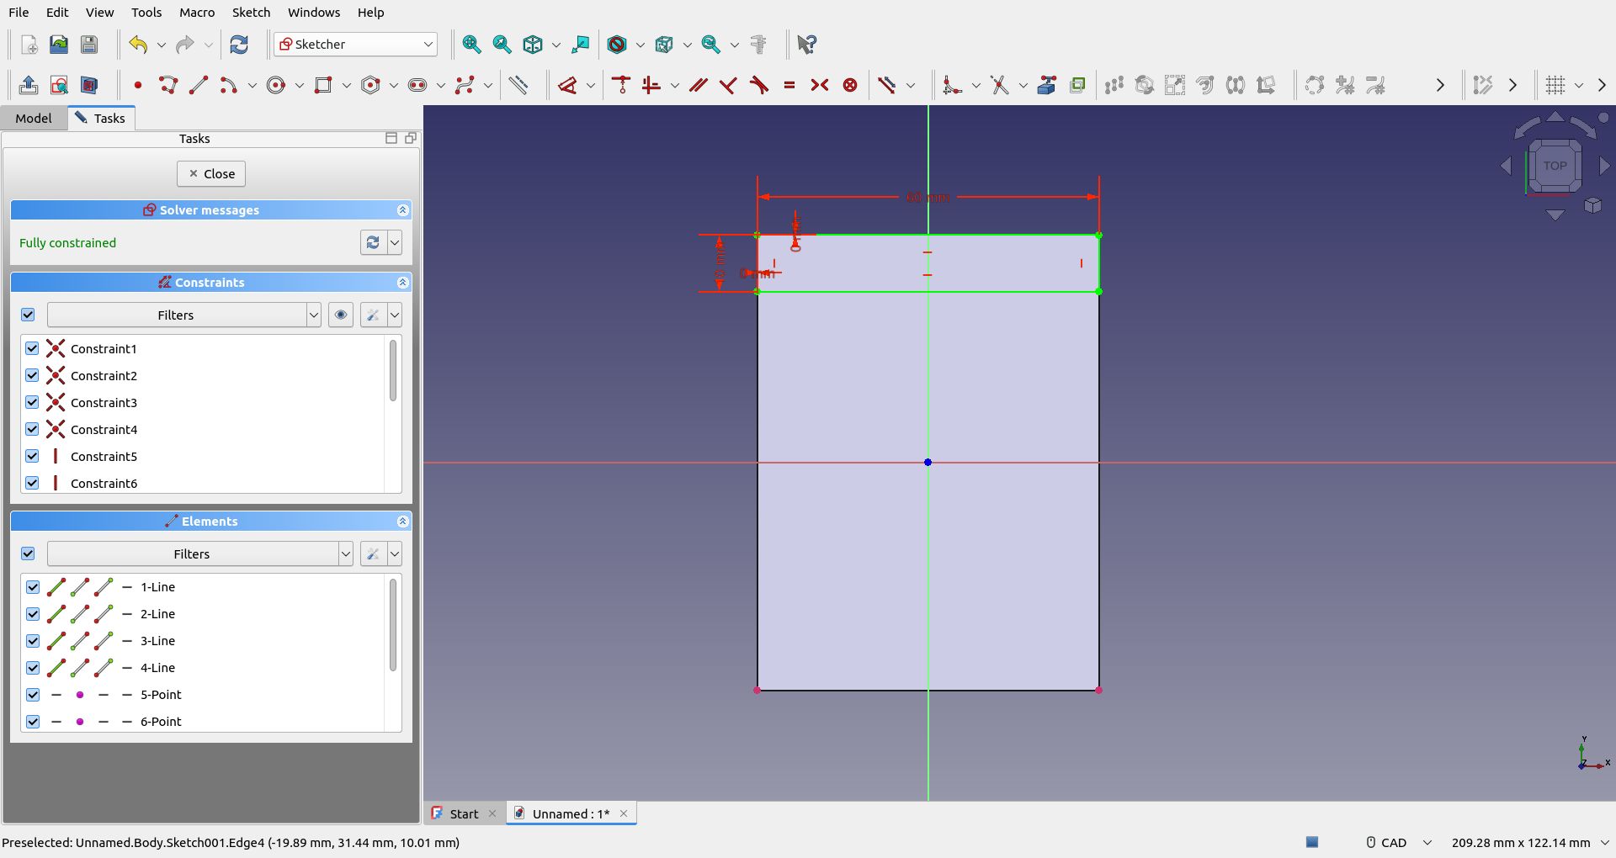The height and width of the screenshot is (858, 1616).
Task: Open the Sketcher workbench dropdown
Action: pos(355,45)
